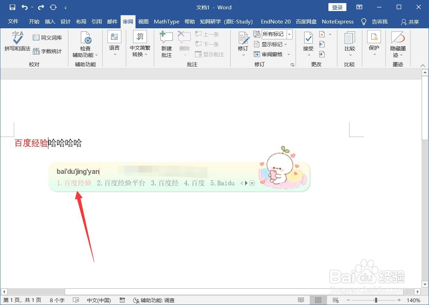Switch to the 插入 tab
Image resolution: width=429 pixels, height=305 pixels.
point(50,21)
